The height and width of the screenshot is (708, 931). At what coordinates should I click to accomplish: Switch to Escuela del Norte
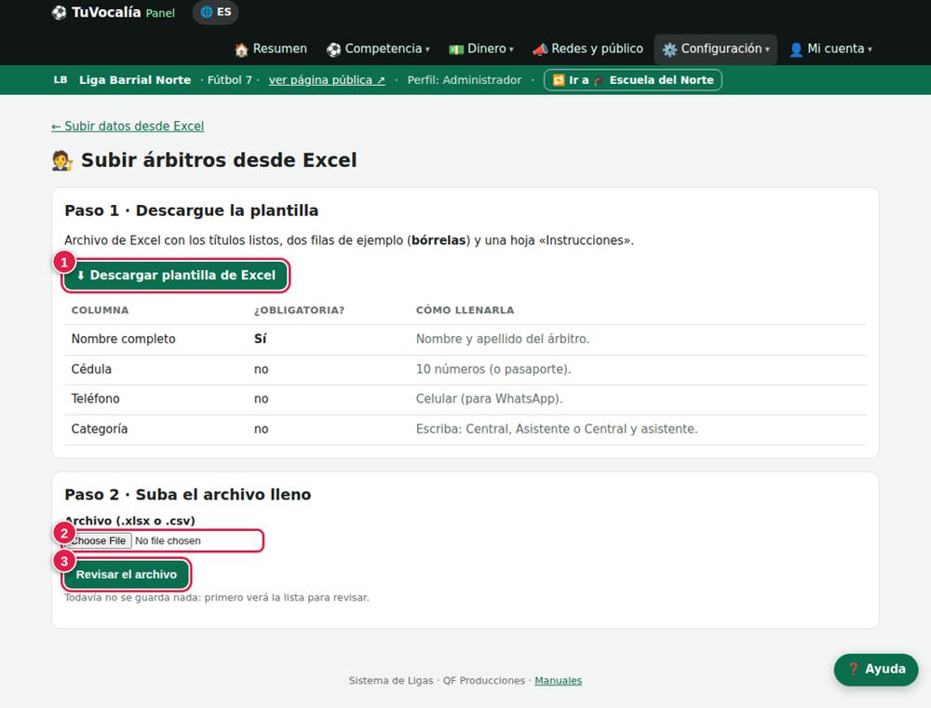coord(633,80)
